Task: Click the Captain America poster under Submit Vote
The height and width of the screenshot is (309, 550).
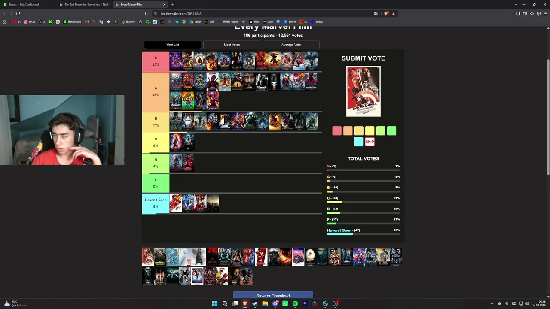Action: [x=364, y=91]
